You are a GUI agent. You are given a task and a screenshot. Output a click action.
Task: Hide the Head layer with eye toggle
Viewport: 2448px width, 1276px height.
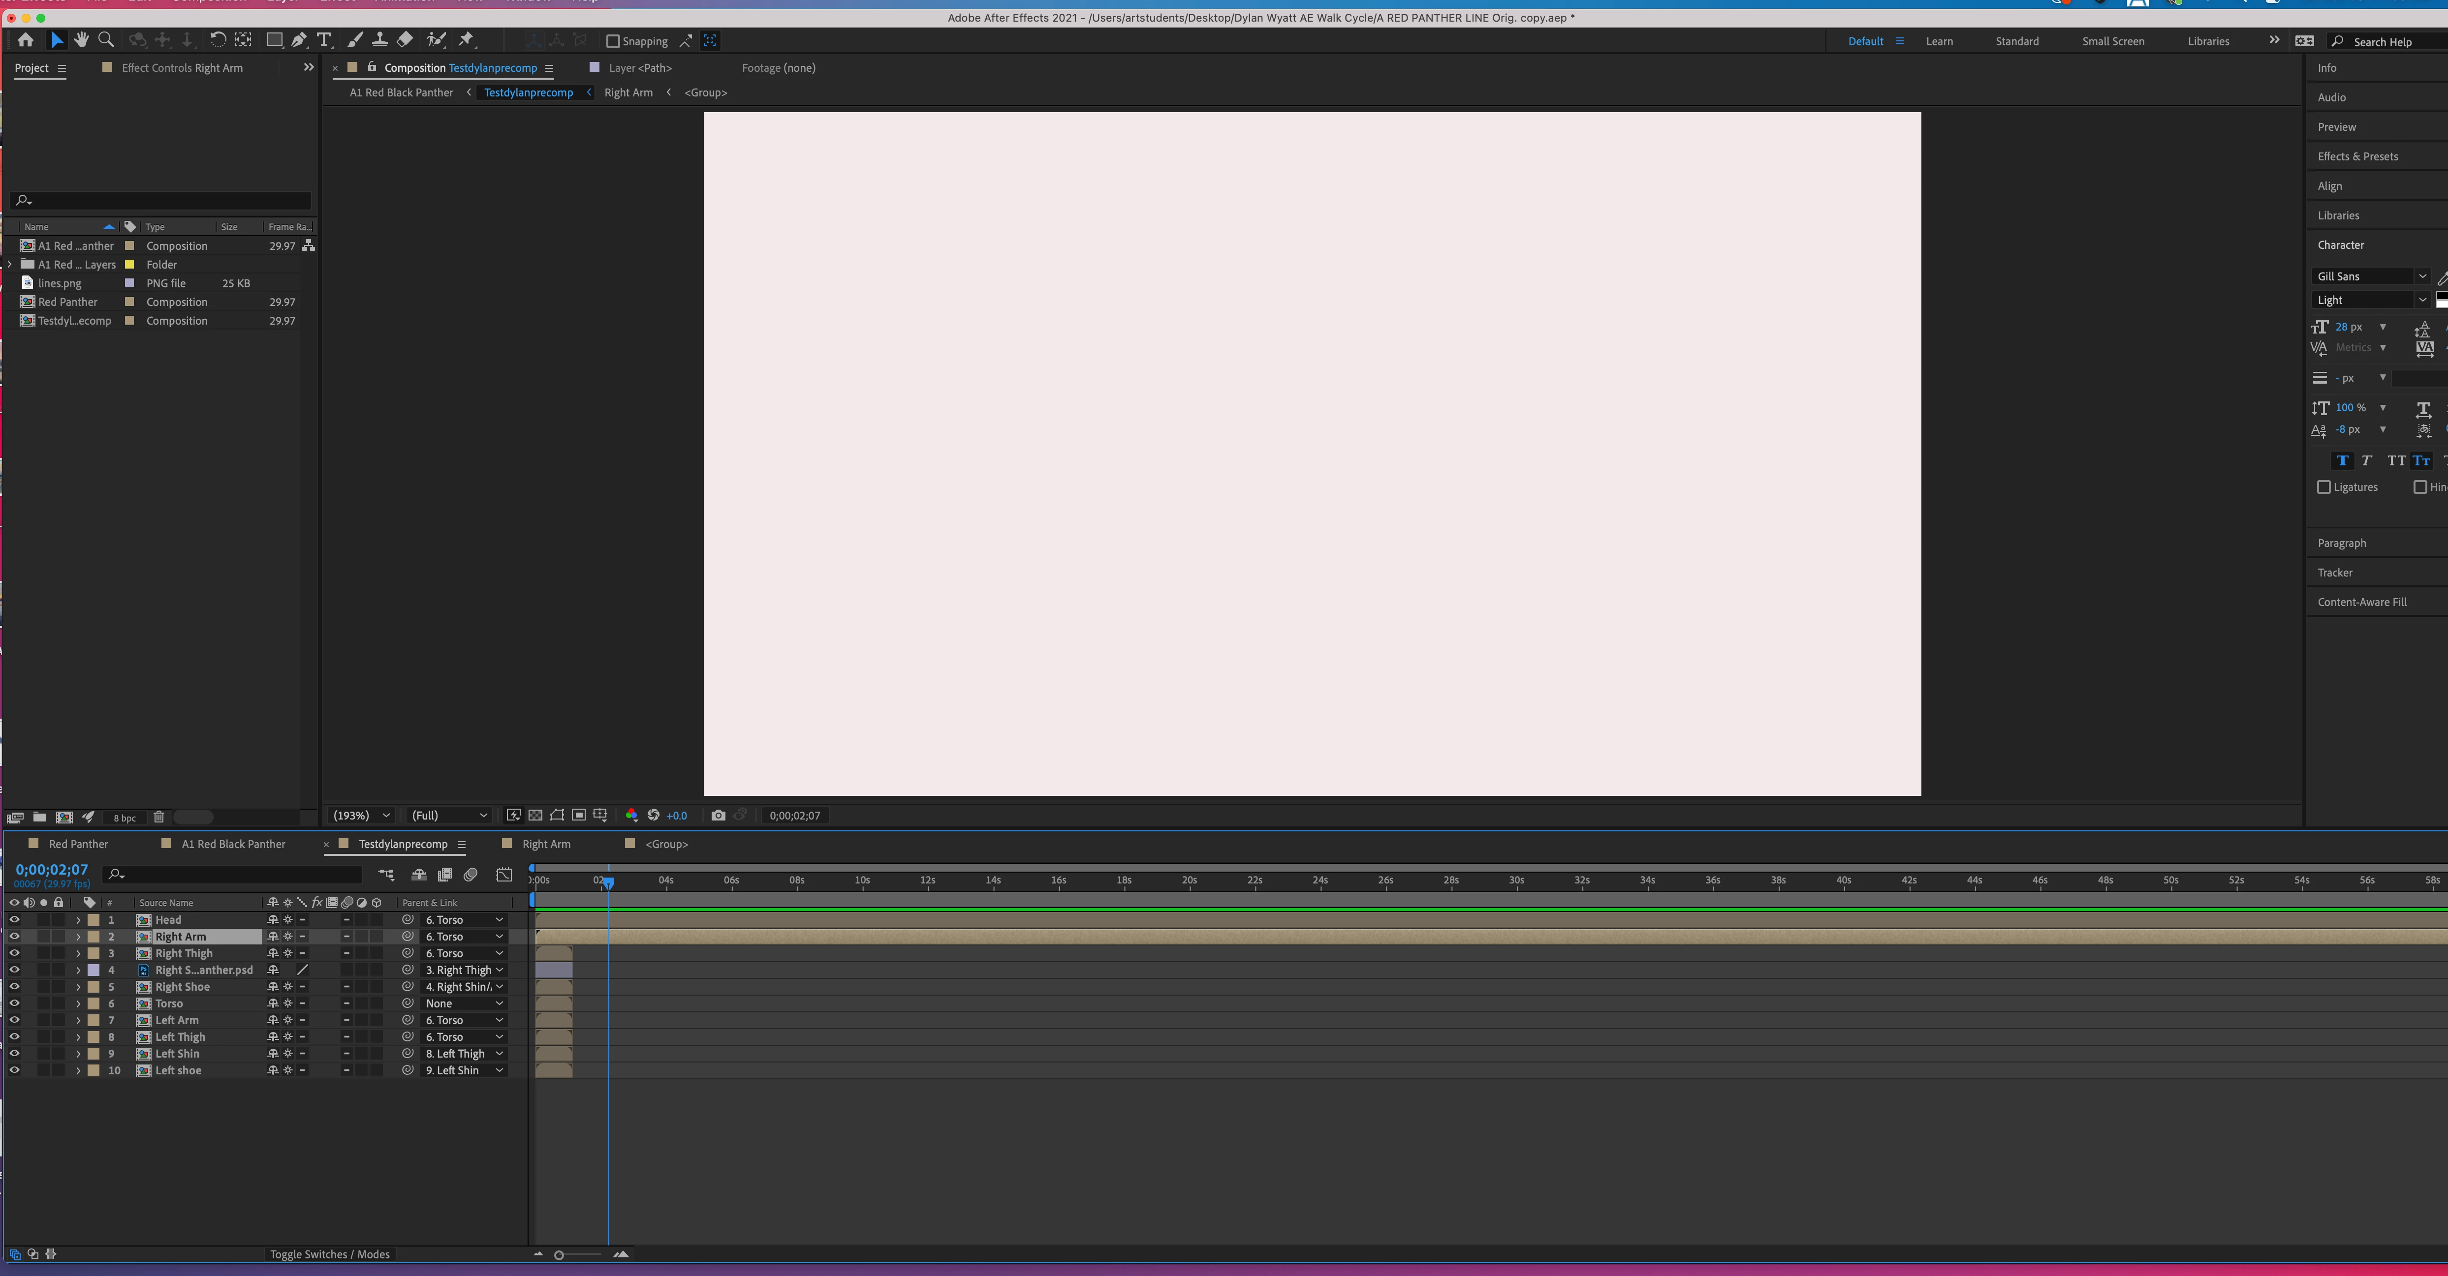[x=14, y=920]
